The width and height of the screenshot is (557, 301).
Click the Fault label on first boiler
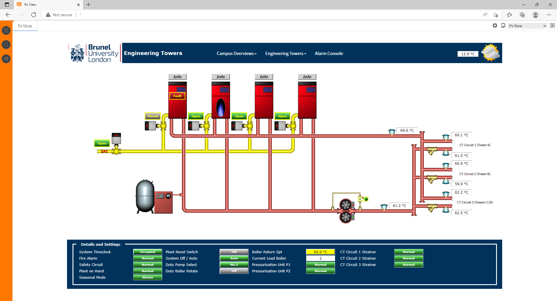click(177, 96)
